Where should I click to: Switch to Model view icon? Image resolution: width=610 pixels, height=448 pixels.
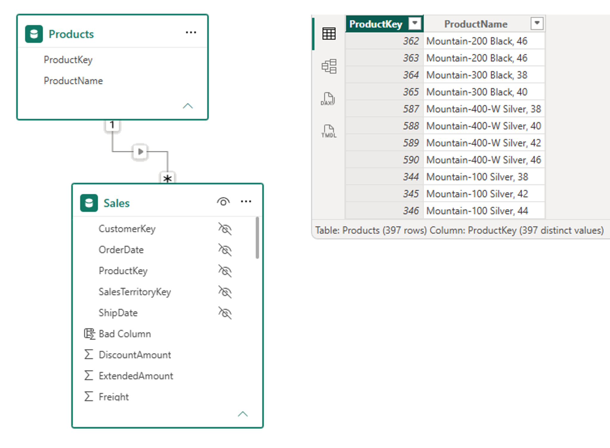pos(329,66)
